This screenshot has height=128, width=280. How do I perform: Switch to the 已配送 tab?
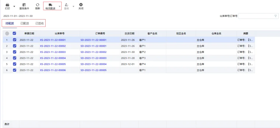[25, 23]
